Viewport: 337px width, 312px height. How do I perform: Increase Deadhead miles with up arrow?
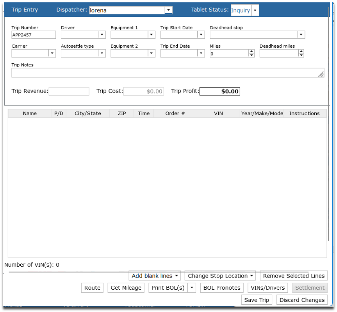click(x=301, y=52)
